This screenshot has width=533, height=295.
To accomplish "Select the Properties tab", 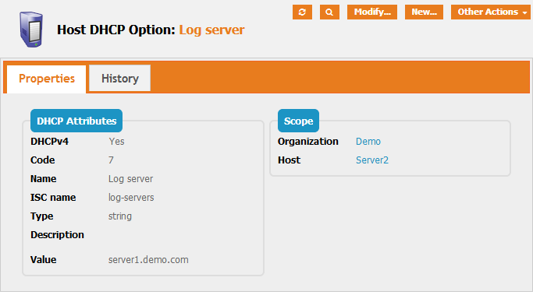I will (x=47, y=79).
